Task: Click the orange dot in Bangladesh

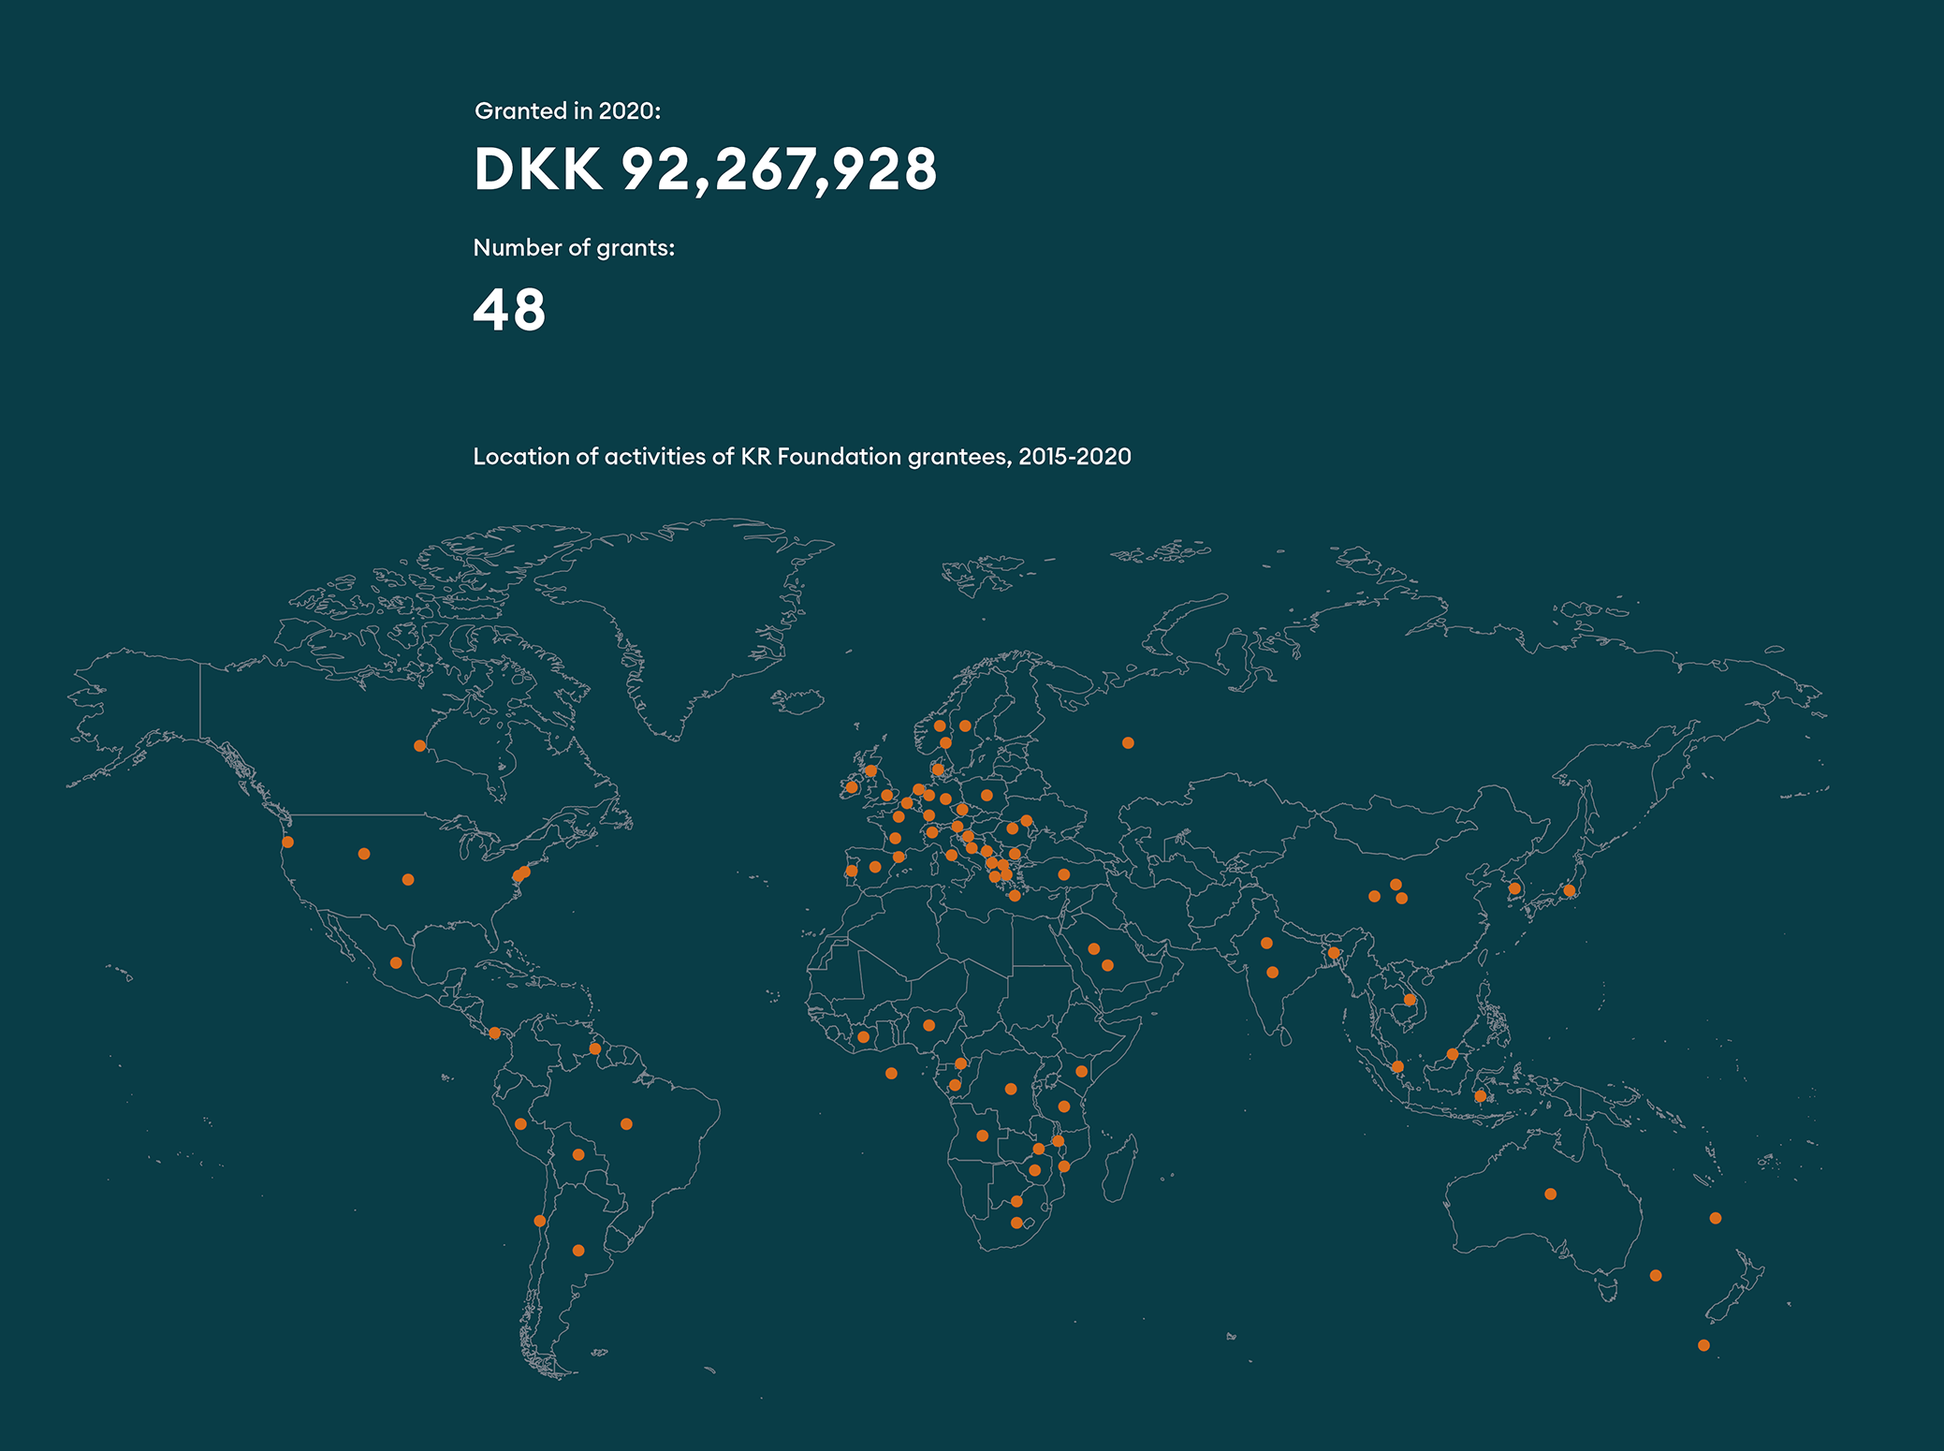Action: [1334, 953]
